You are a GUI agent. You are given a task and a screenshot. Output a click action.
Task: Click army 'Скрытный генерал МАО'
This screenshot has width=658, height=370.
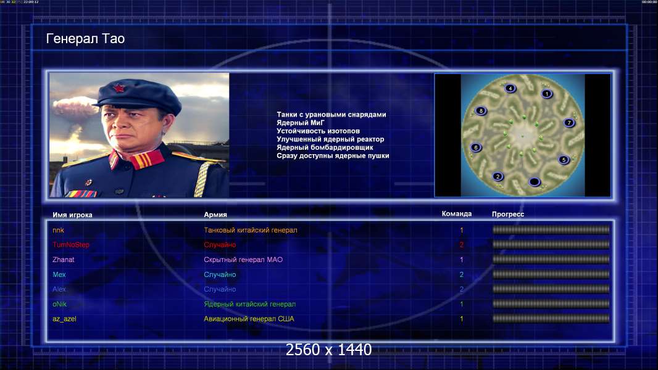(243, 260)
